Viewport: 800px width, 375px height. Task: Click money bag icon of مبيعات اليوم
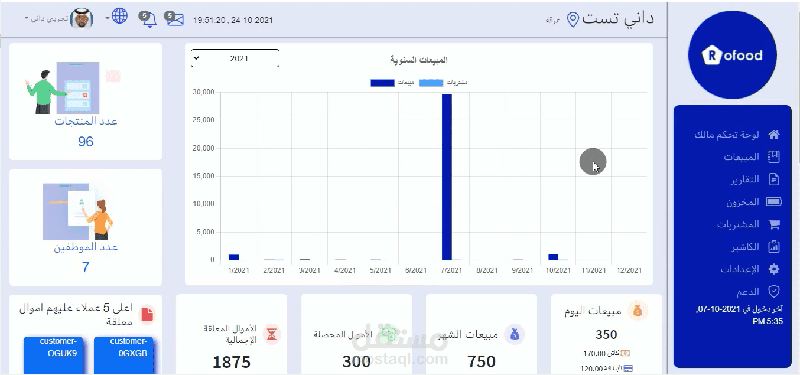638,311
